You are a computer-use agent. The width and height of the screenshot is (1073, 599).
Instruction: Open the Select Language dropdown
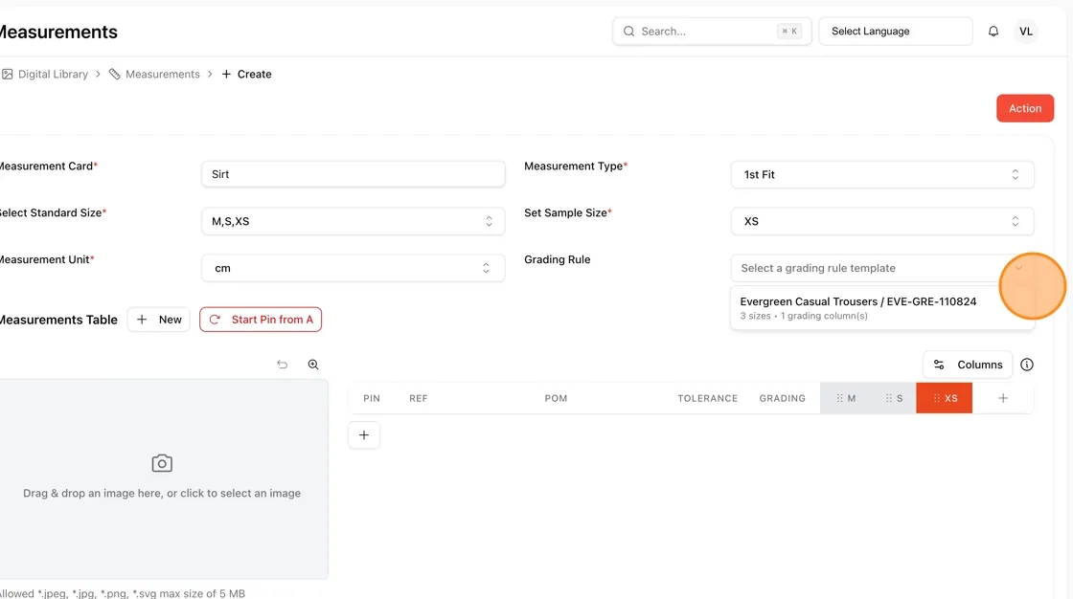click(x=895, y=32)
